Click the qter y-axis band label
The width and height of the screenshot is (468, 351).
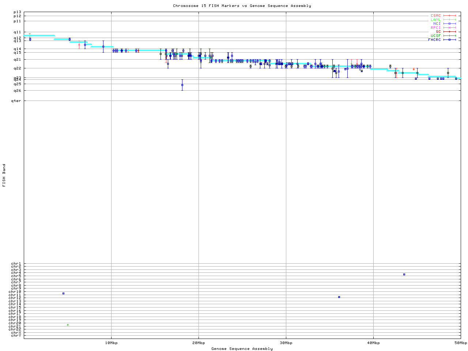[16, 101]
